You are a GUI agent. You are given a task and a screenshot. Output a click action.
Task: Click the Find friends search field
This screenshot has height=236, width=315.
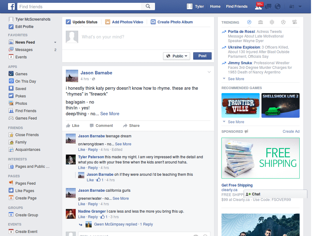coord(79,6)
